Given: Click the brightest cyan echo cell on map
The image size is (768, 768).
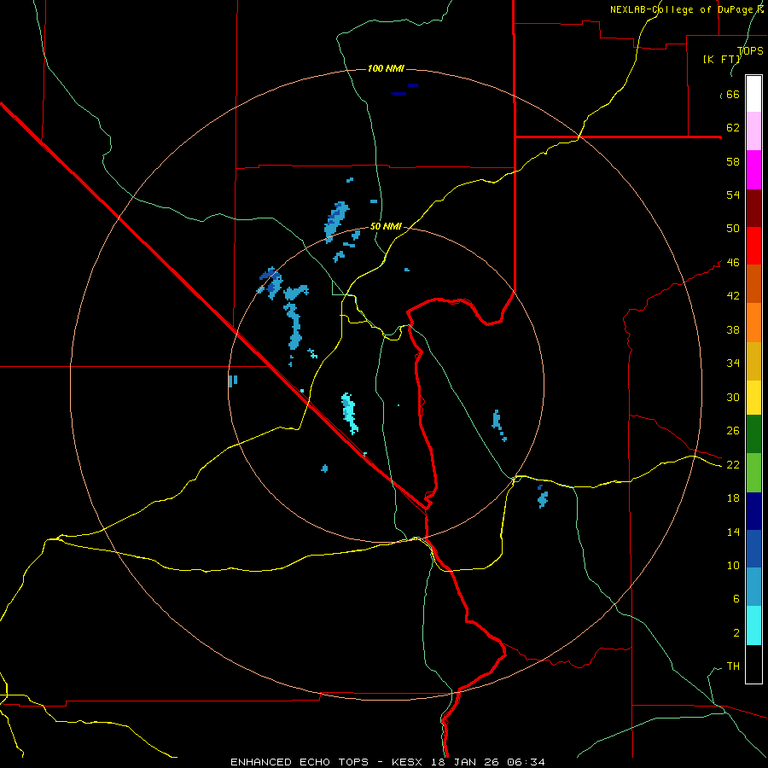Looking at the screenshot, I should click(349, 413).
